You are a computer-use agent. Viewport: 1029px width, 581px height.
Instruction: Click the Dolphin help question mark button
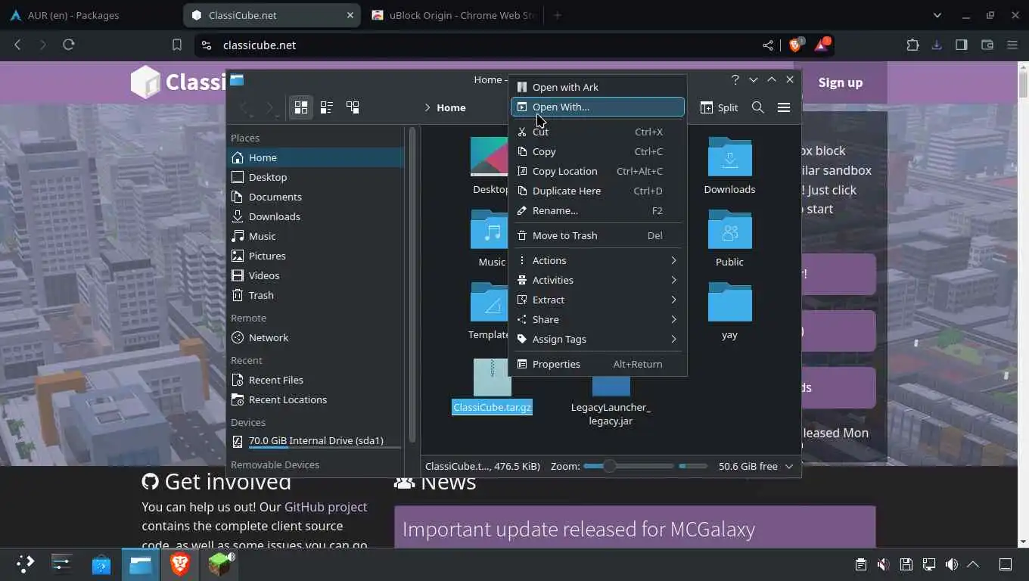[735, 79]
